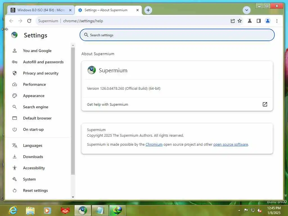This screenshot has height=216, width=288.
Task: Open the Chrome Labs flask icon
Action: [x=250, y=21]
